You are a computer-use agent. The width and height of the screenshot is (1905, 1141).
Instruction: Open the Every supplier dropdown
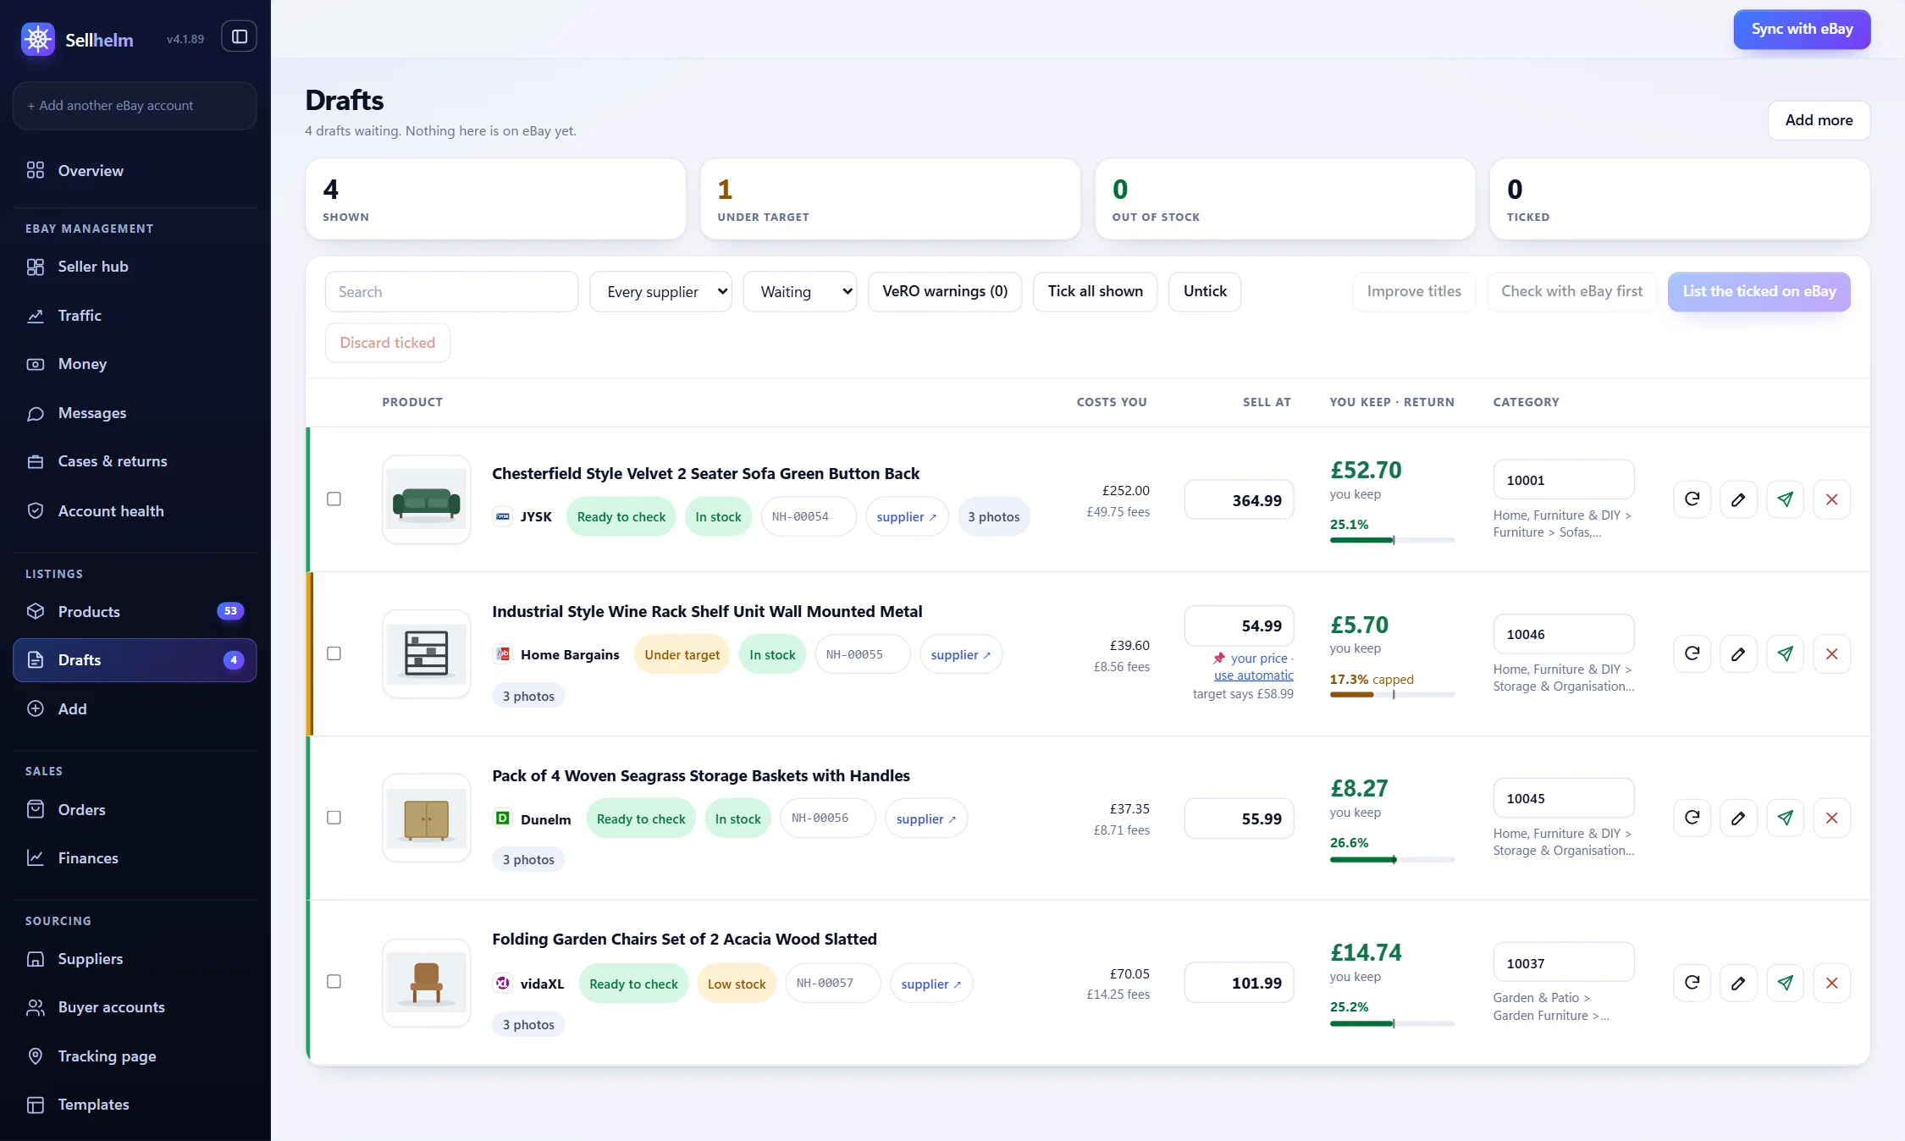[660, 292]
